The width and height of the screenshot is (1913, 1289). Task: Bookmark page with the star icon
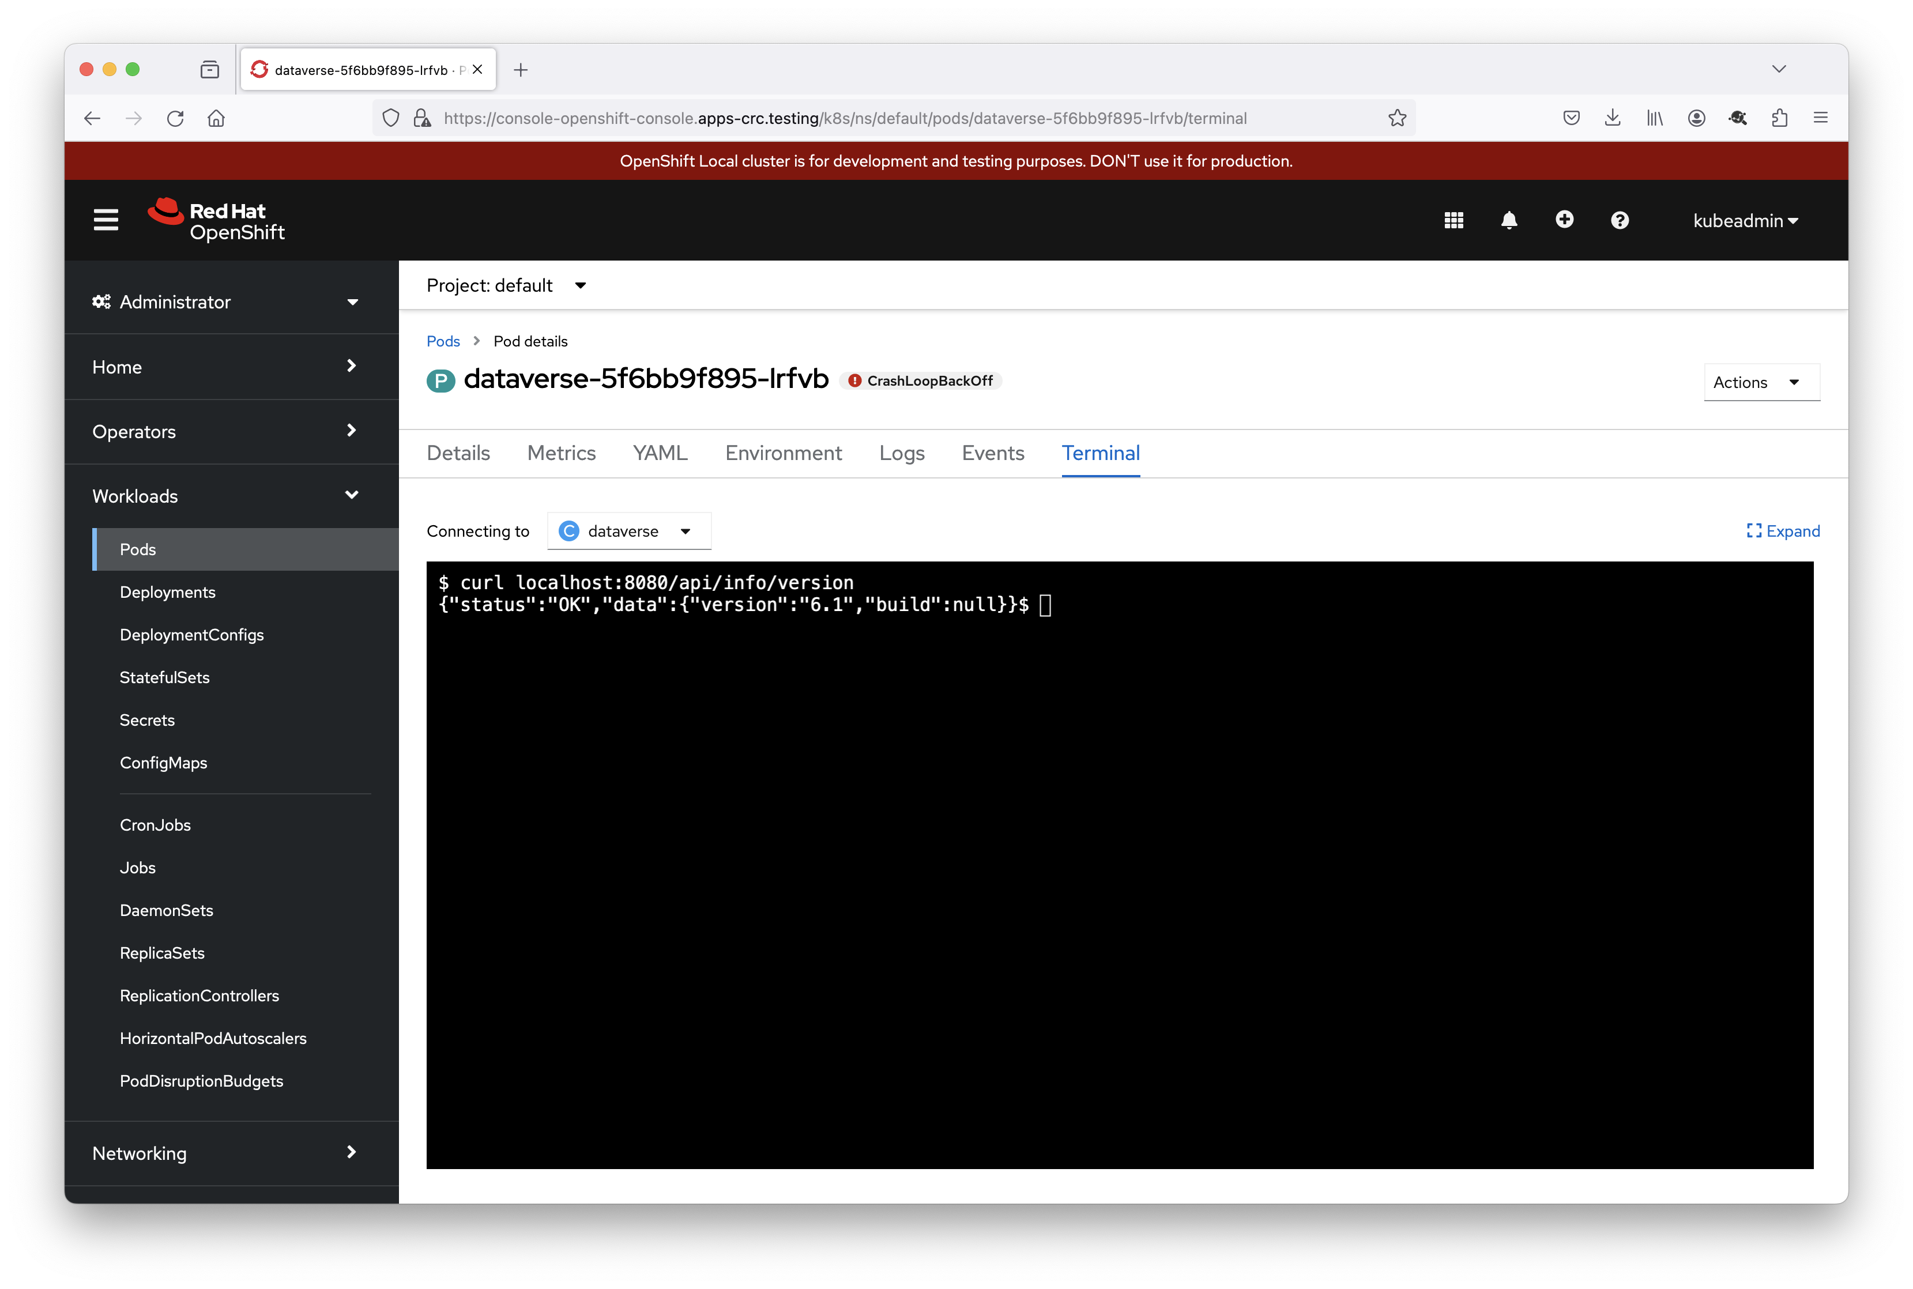click(x=1397, y=118)
